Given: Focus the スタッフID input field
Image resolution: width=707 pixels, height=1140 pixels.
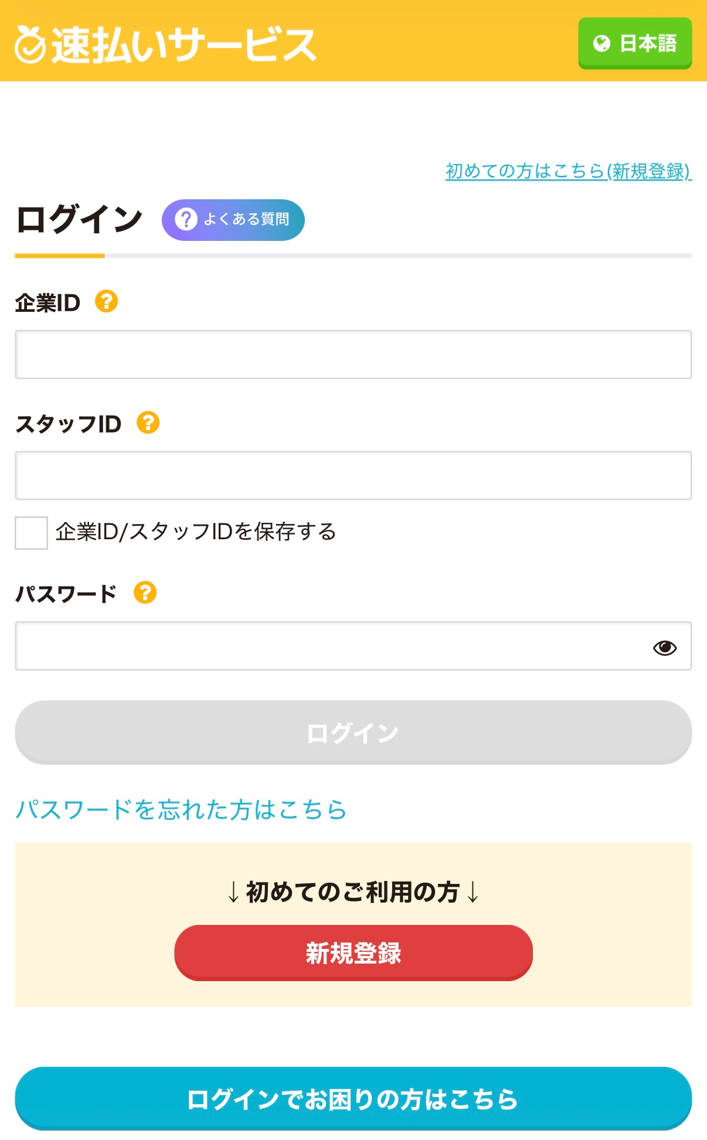Looking at the screenshot, I should coord(354,475).
